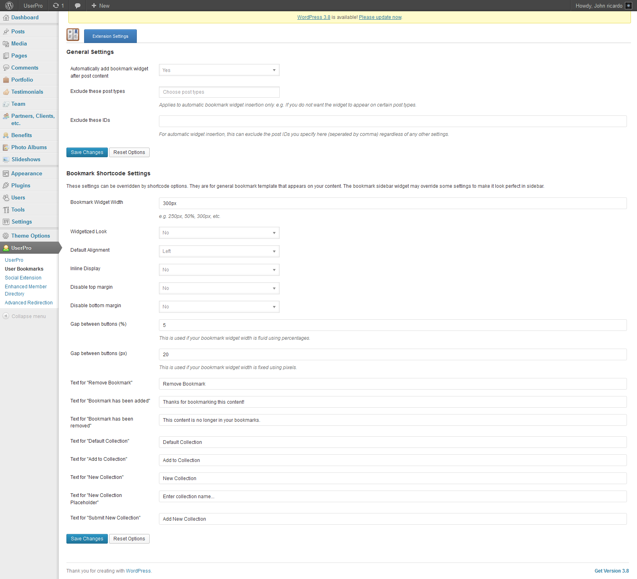637x579 pixels.
Task: Click the UserPro sidebar icon
Action: [x=6, y=248]
